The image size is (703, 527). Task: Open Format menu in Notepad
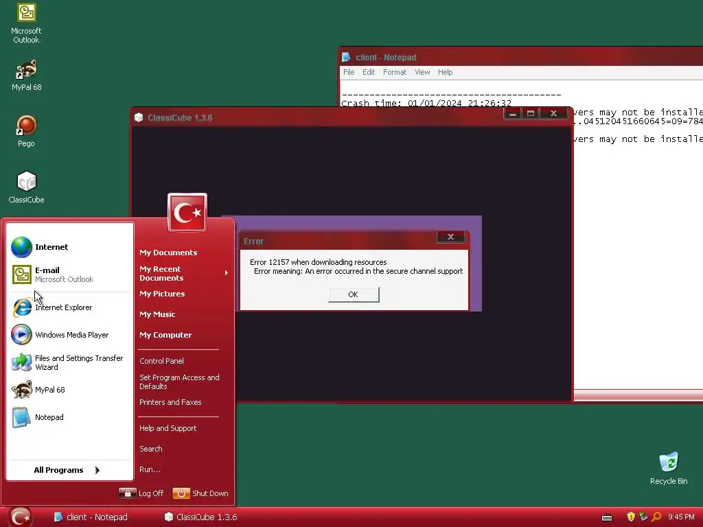(x=395, y=72)
